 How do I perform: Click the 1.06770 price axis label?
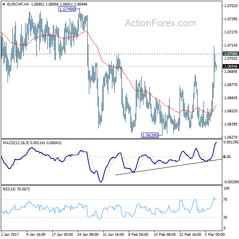click(231, 84)
